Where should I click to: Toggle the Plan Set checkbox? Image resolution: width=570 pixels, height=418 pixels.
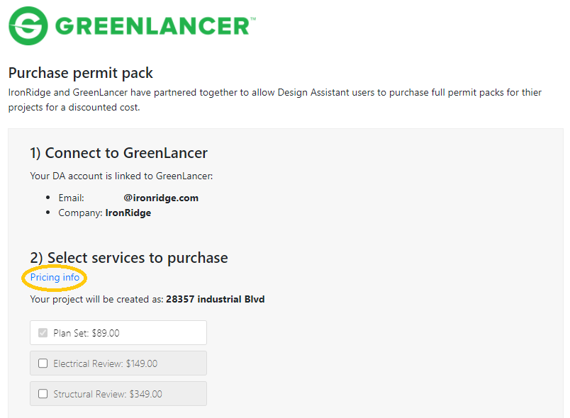pyautogui.click(x=43, y=333)
